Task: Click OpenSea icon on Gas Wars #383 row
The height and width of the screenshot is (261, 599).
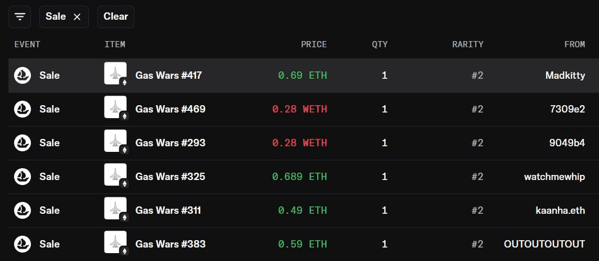Action: click(22, 244)
